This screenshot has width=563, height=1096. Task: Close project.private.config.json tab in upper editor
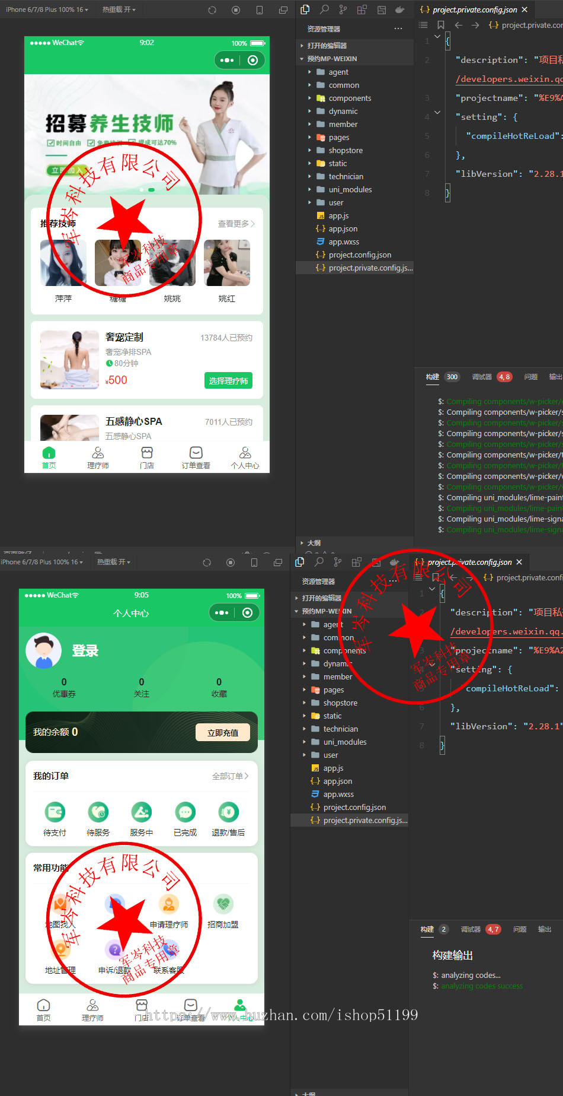(x=524, y=9)
